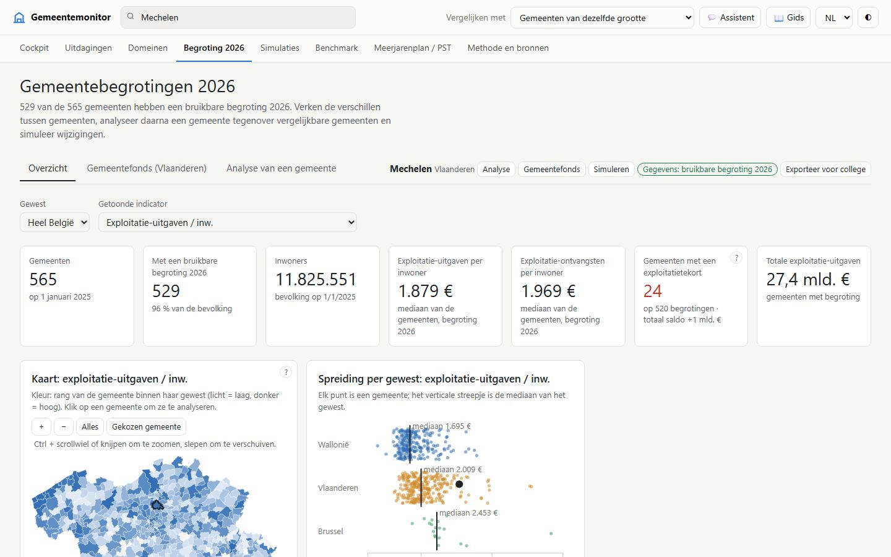Viewport: 891px width, 557px height.
Task: Go to Methode en bronnen tab
Action: (508, 48)
